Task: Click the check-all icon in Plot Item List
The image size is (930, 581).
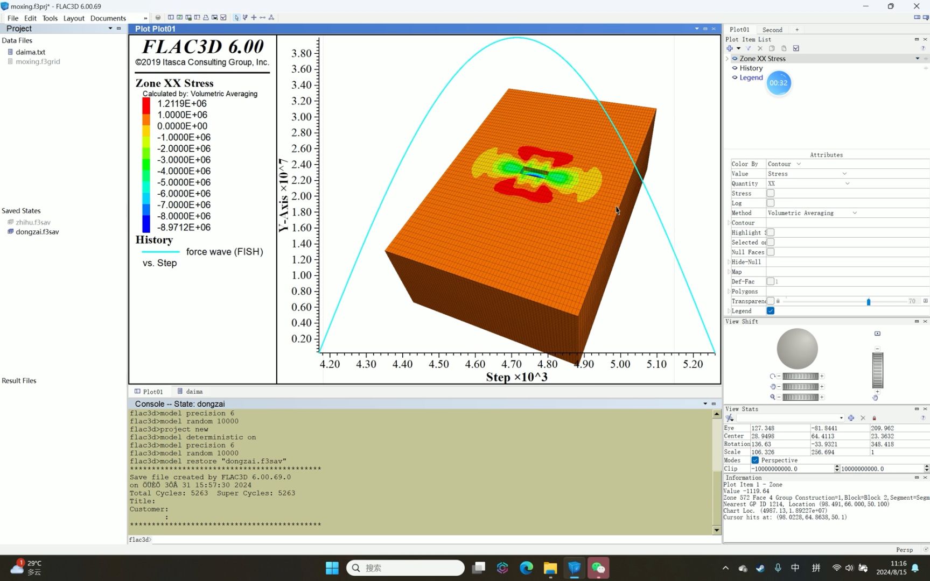Action: 796,48
